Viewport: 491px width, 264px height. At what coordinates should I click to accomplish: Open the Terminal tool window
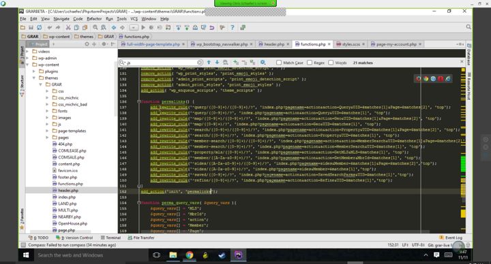(110, 237)
